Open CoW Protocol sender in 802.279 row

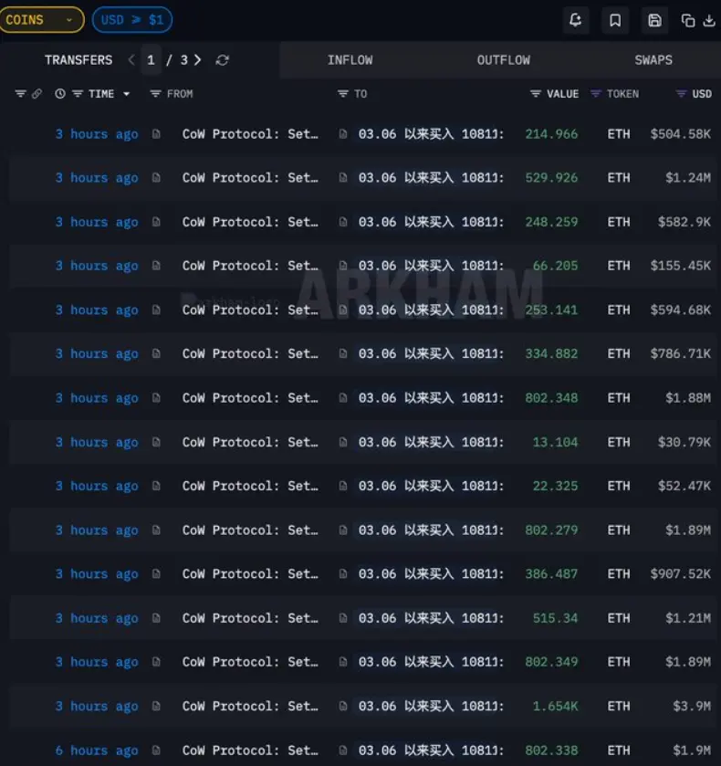(250, 530)
